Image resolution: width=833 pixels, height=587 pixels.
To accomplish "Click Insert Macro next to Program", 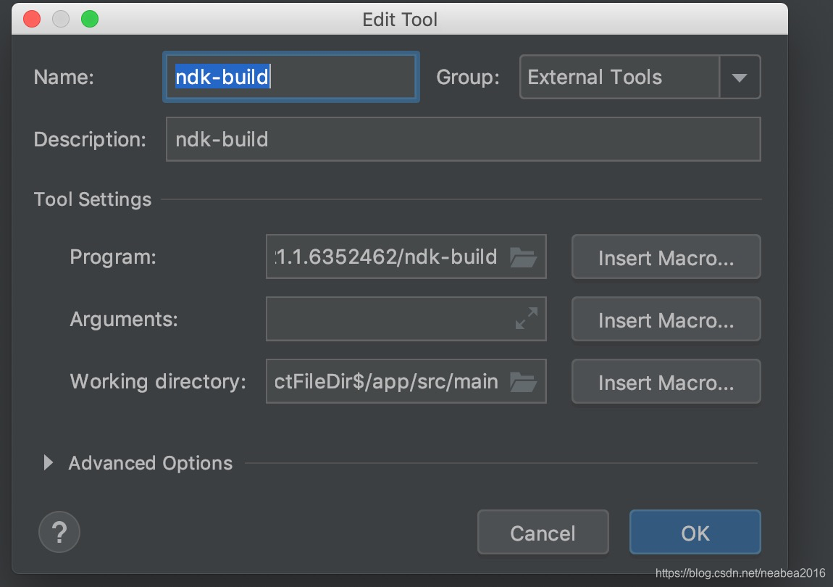I will pyautogui.click(x=666, y=257).
